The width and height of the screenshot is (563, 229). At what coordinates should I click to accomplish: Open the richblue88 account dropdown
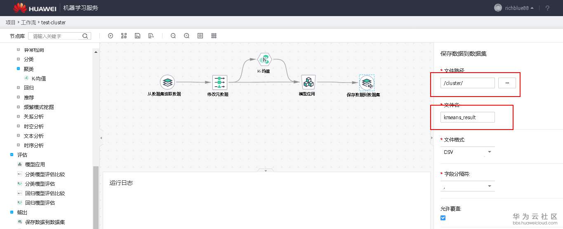coord(519,8)
